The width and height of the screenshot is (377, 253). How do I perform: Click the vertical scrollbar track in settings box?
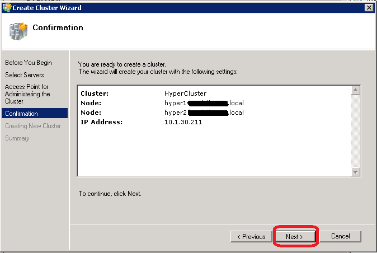[x=356, y=131]
